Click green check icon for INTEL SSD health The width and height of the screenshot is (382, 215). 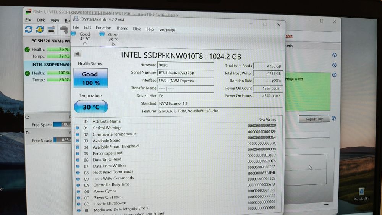tap(27, 73)
